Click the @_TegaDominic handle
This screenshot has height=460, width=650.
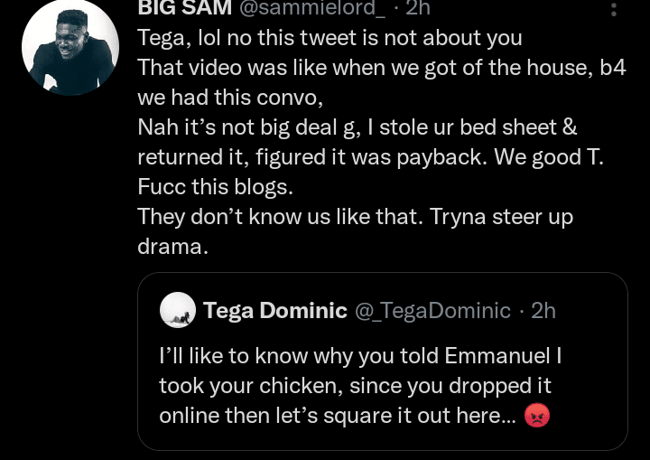coord(432,311)
